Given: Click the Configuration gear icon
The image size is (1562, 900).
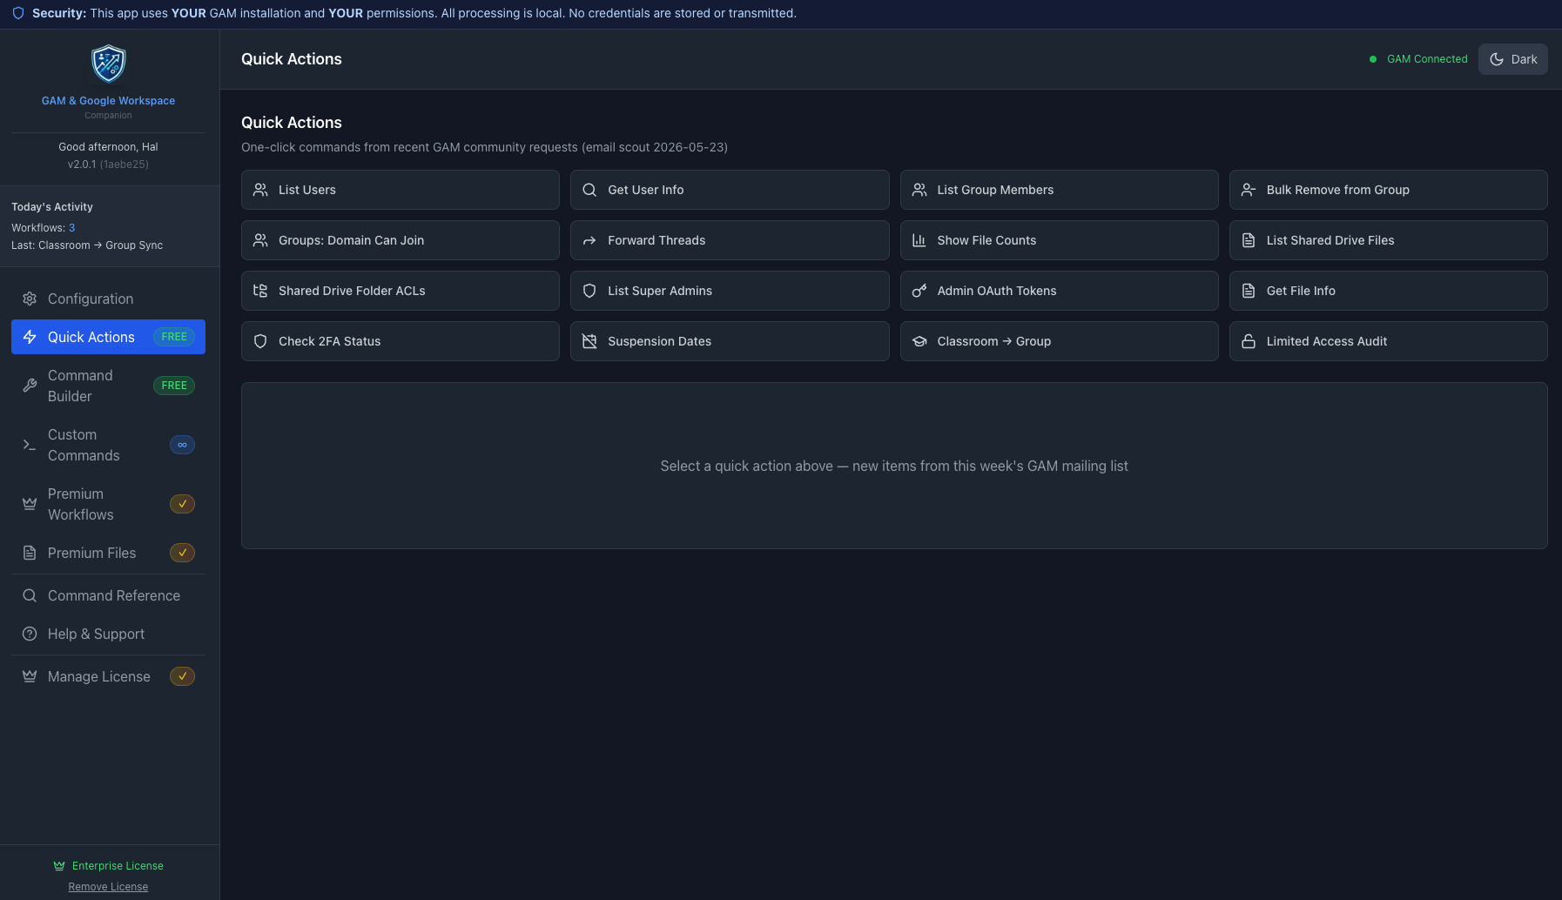Looking at the screenshot, I should (x=30, y=299).
